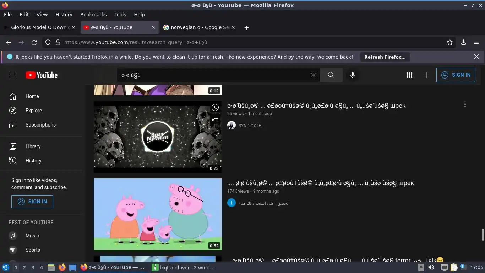This screenshot has height=273, width=485.
Task: Dismiss the Refresh Firefox notification bar
Action: 476,57
